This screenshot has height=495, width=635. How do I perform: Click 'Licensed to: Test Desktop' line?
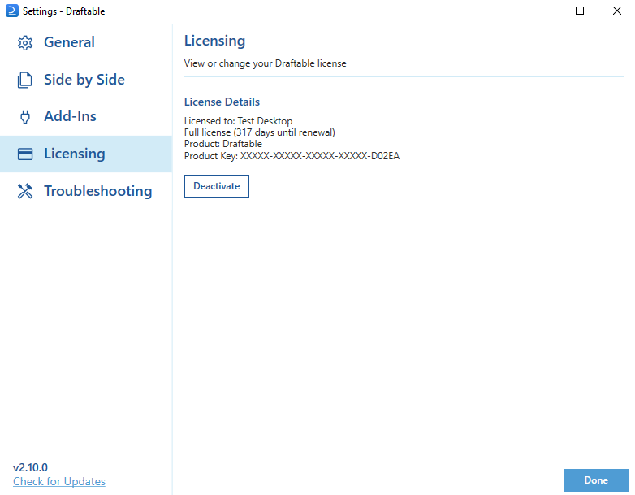[238, 121]
